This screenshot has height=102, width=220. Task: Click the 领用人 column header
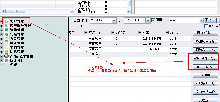click(x=180, y=33)
